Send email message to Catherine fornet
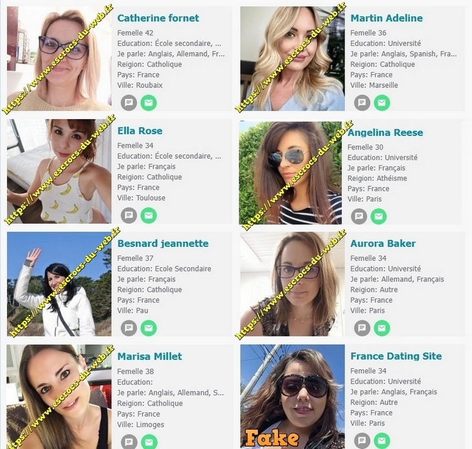Screen dimensions: 472x449 [149, 103]
